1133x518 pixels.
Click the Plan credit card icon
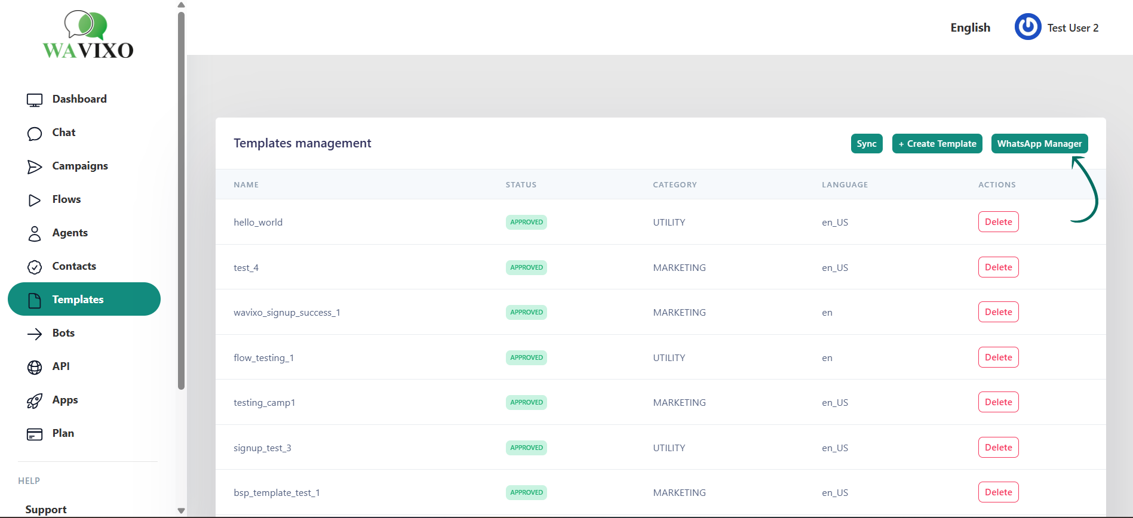coord(35,434)
